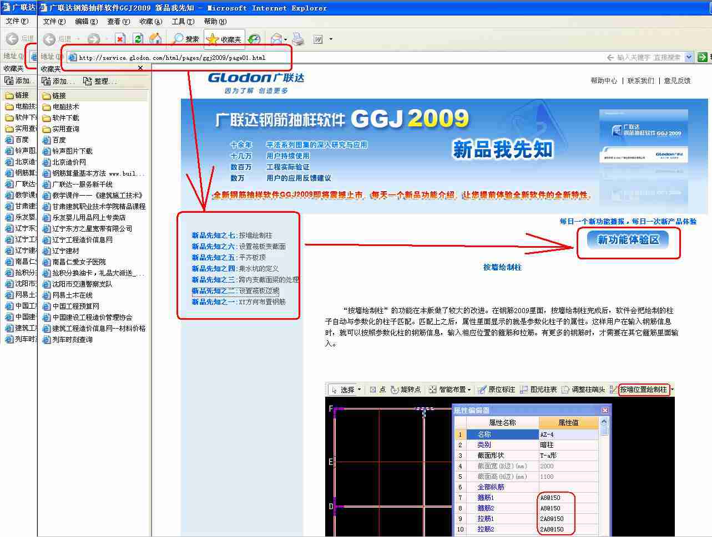Open the search box dropdown arrow
This screenshot has height=537, width=712.
[689, 57]
